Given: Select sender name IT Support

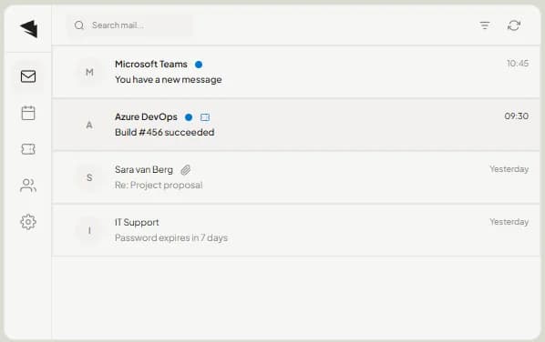Looking at the screenshot, I should click(x=137, y=222).
